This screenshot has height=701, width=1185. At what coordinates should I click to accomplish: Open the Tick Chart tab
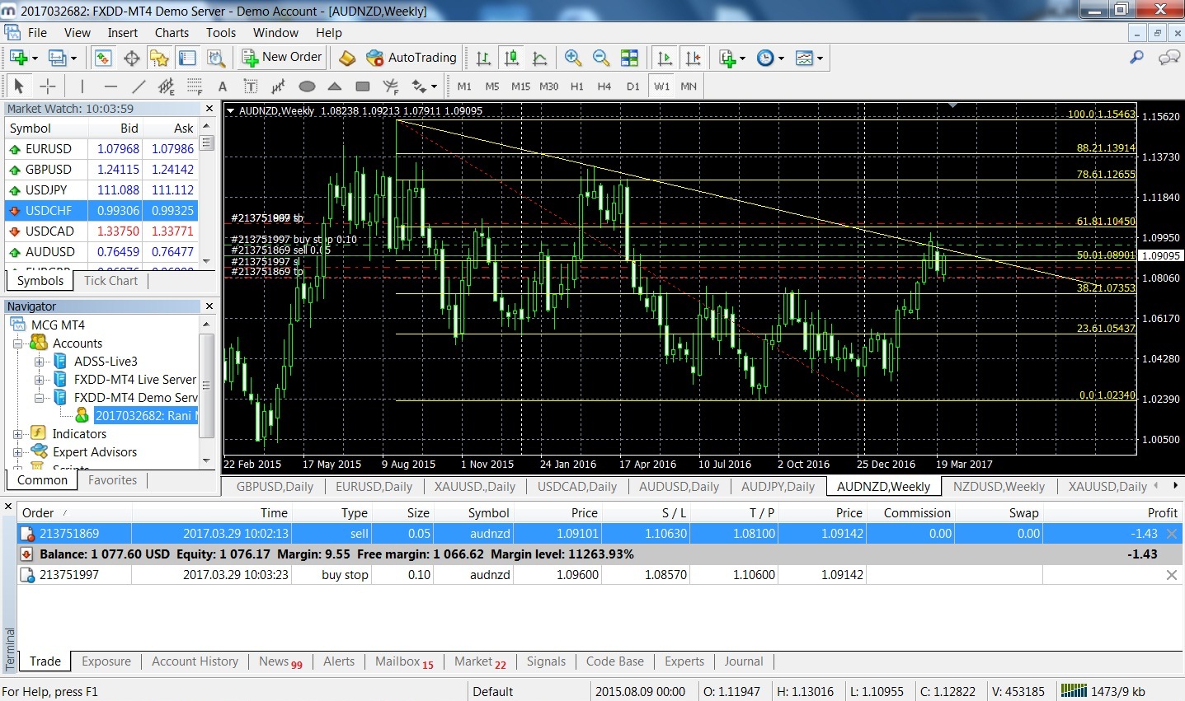(111, 281)
